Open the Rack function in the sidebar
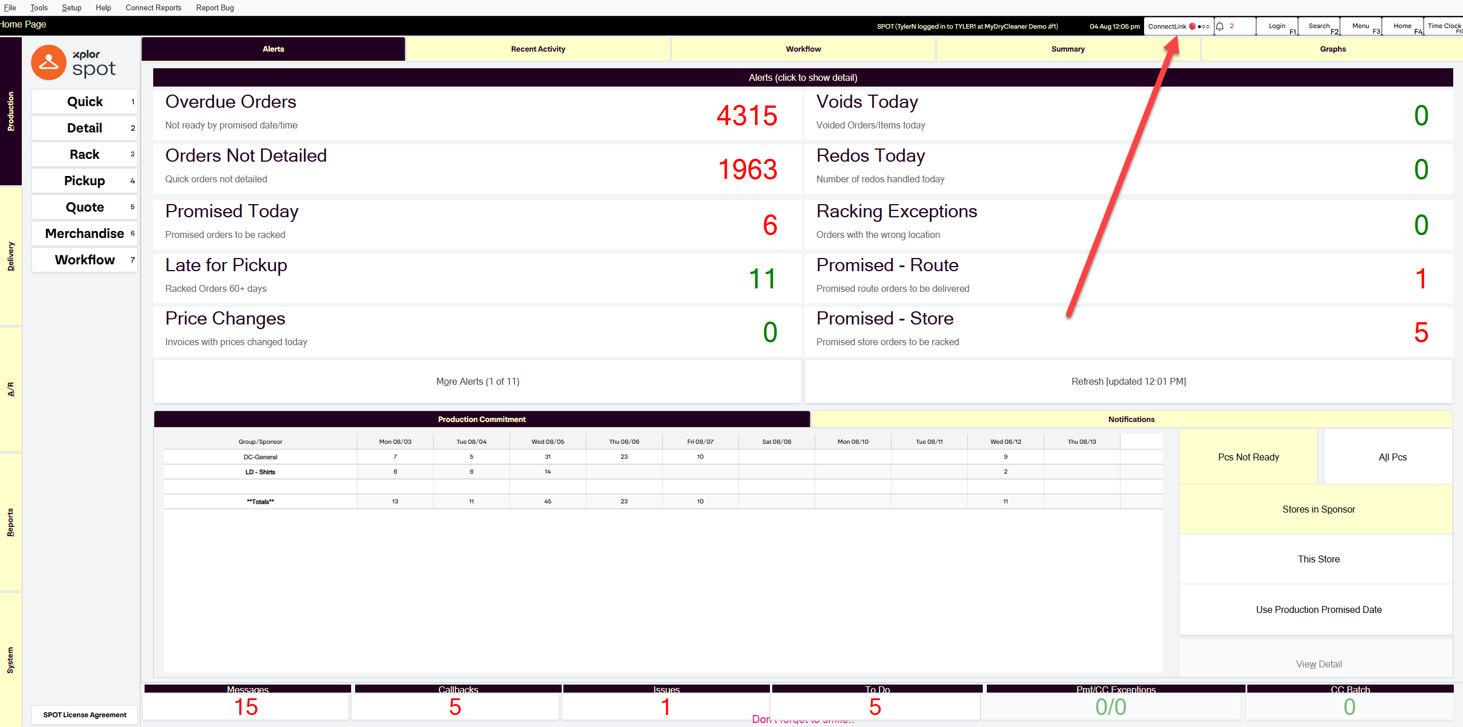The width and height of the screenshot is (1463, 727). click(x=84, y=154)
